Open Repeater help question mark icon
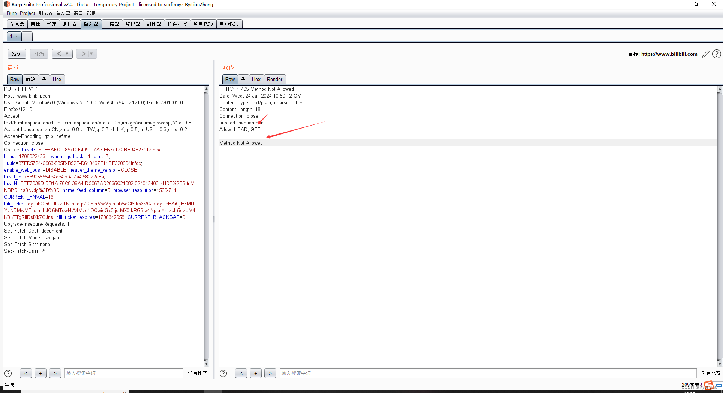Screen dimensions: 723x393 (716, 54)
